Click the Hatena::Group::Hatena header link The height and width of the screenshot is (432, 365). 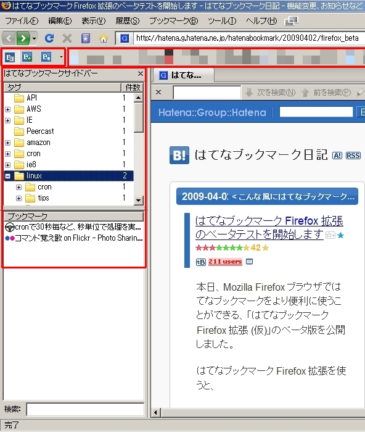click(x=212, y=112)
